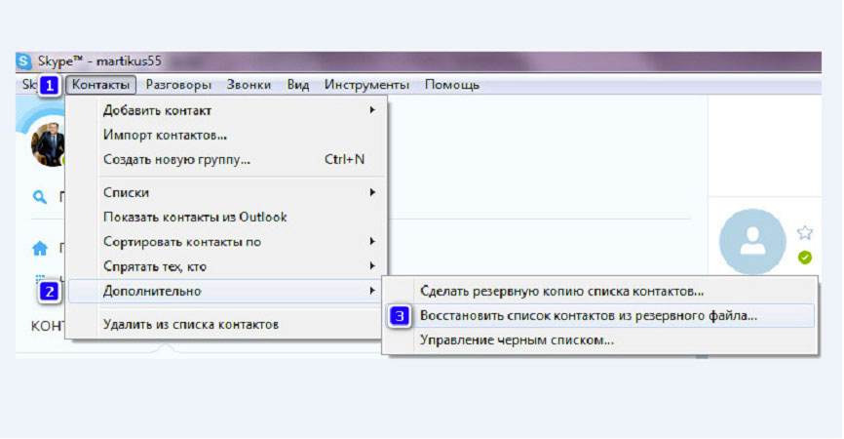Open the Разговоры menu
Screen dimensions: 844x439
(x=177, y=85)
